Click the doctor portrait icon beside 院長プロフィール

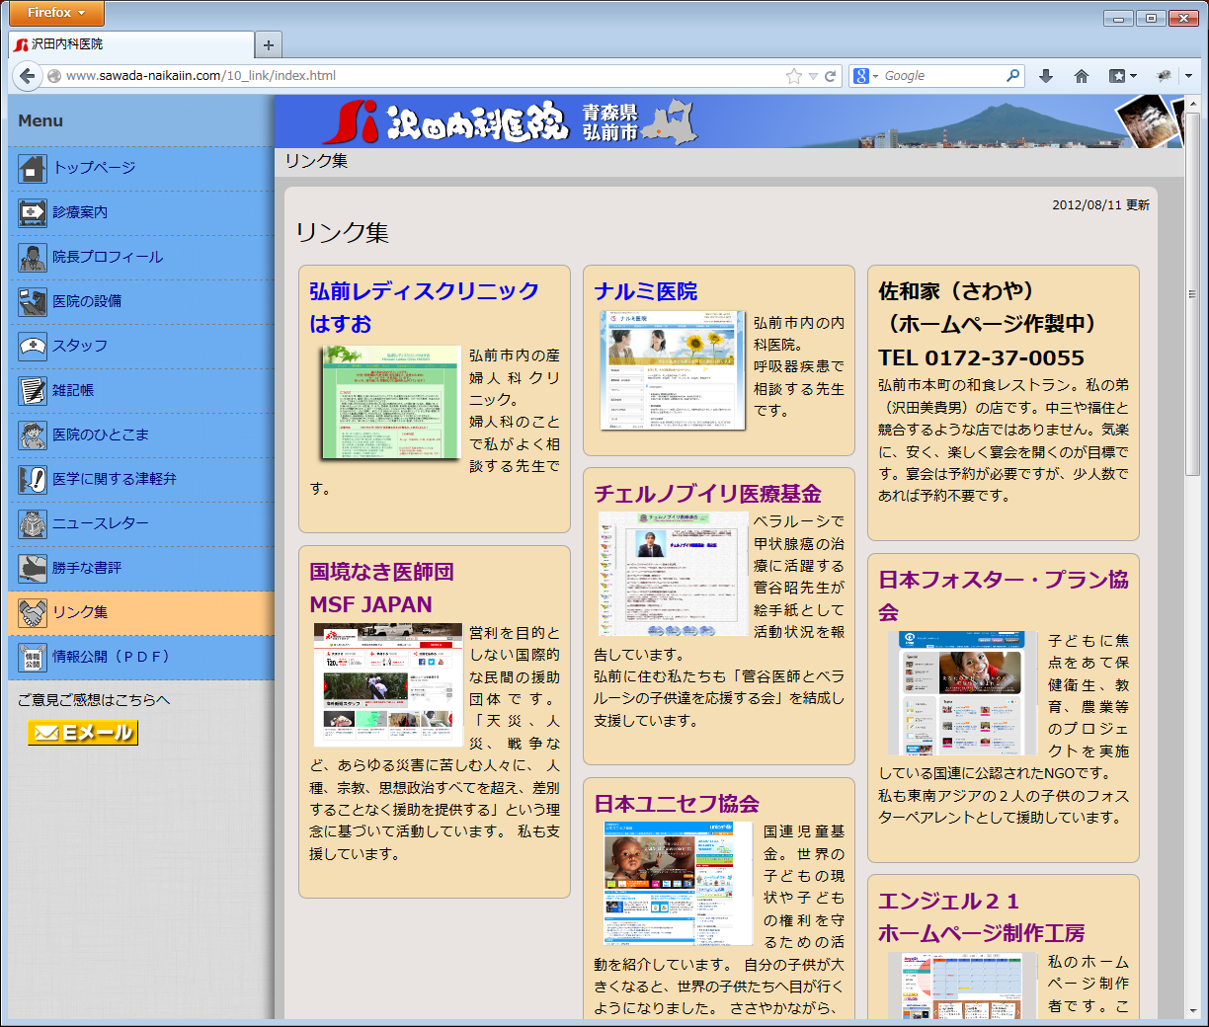pyautogui.click(x=33, y=258)
